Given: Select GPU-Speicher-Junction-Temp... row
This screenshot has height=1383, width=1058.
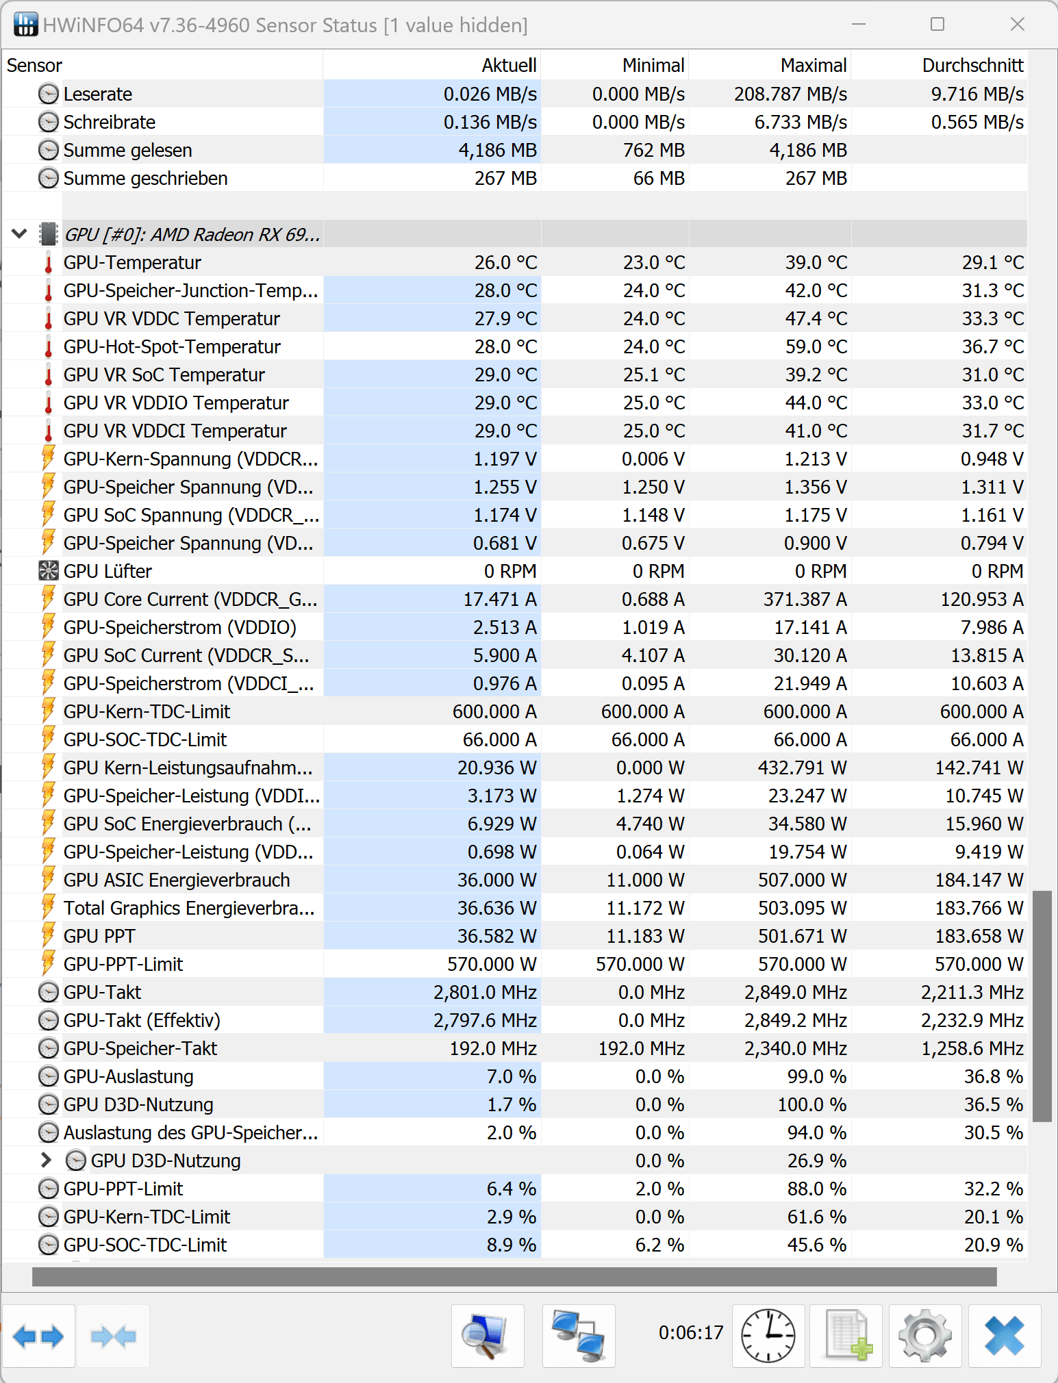Looking at the screenshot, I should click(515, 290).
